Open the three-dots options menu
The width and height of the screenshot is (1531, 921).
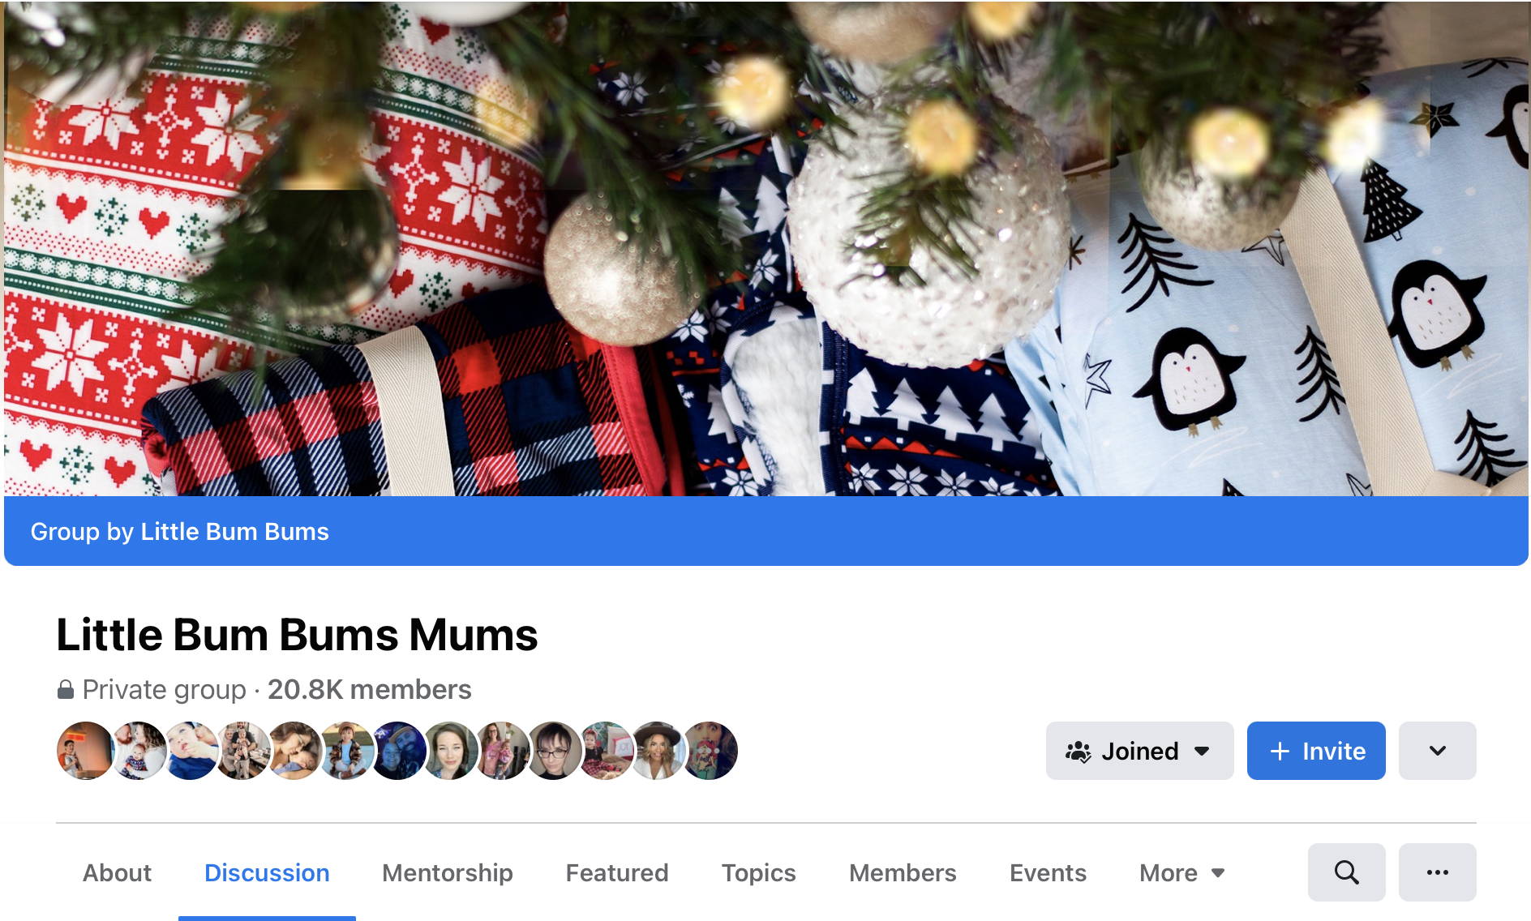click(x=1437, y=872)
